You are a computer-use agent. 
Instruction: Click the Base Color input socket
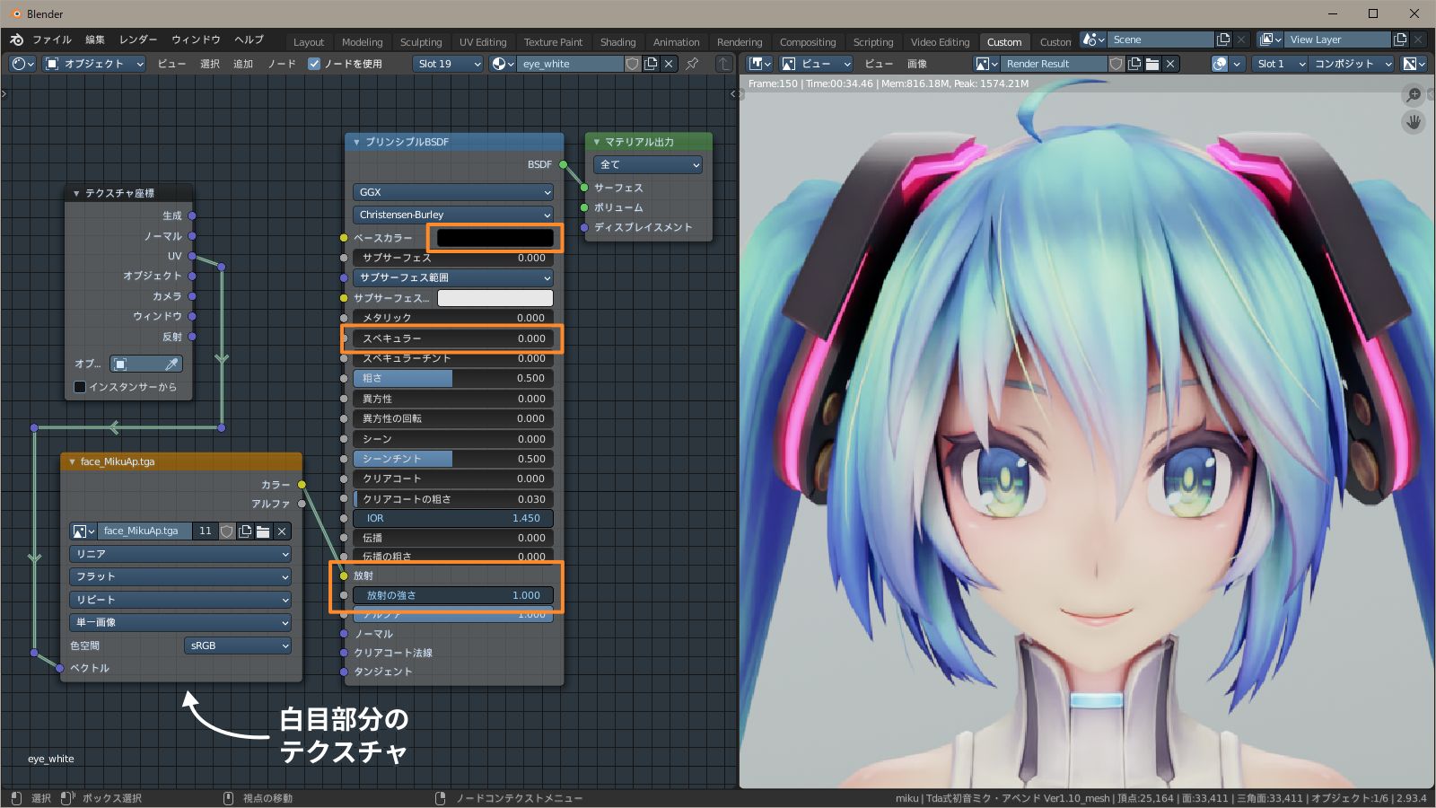click(344, 238)
